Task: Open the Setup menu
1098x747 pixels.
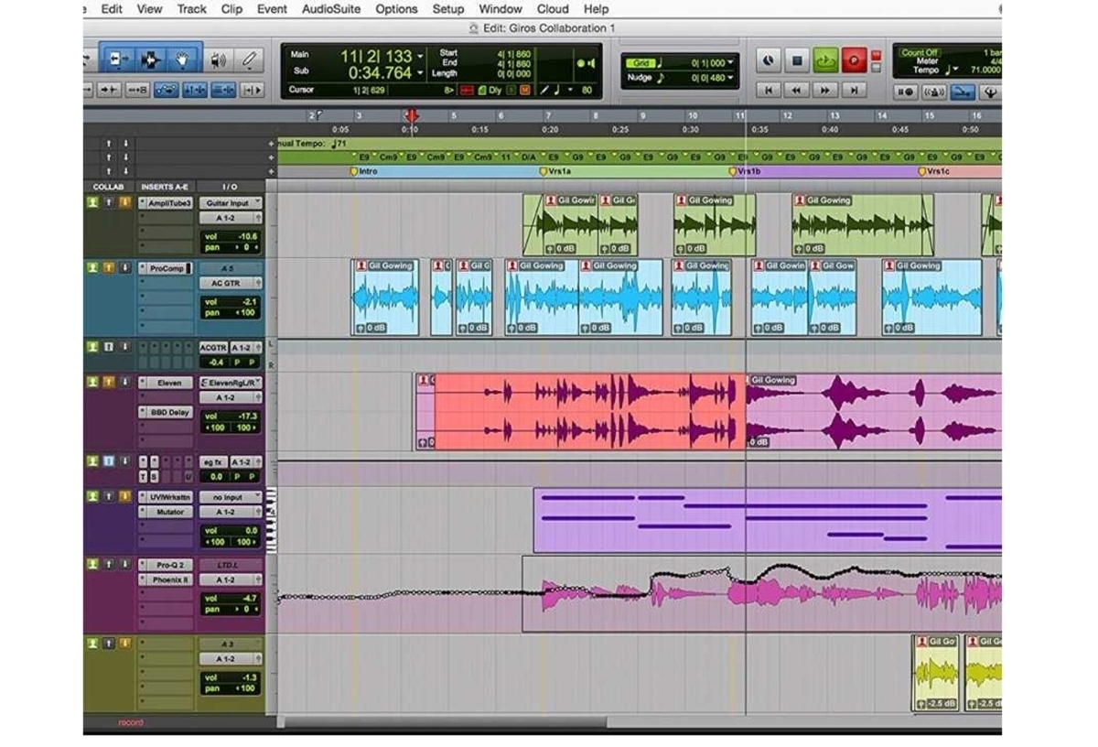Action: click(447, 9)
